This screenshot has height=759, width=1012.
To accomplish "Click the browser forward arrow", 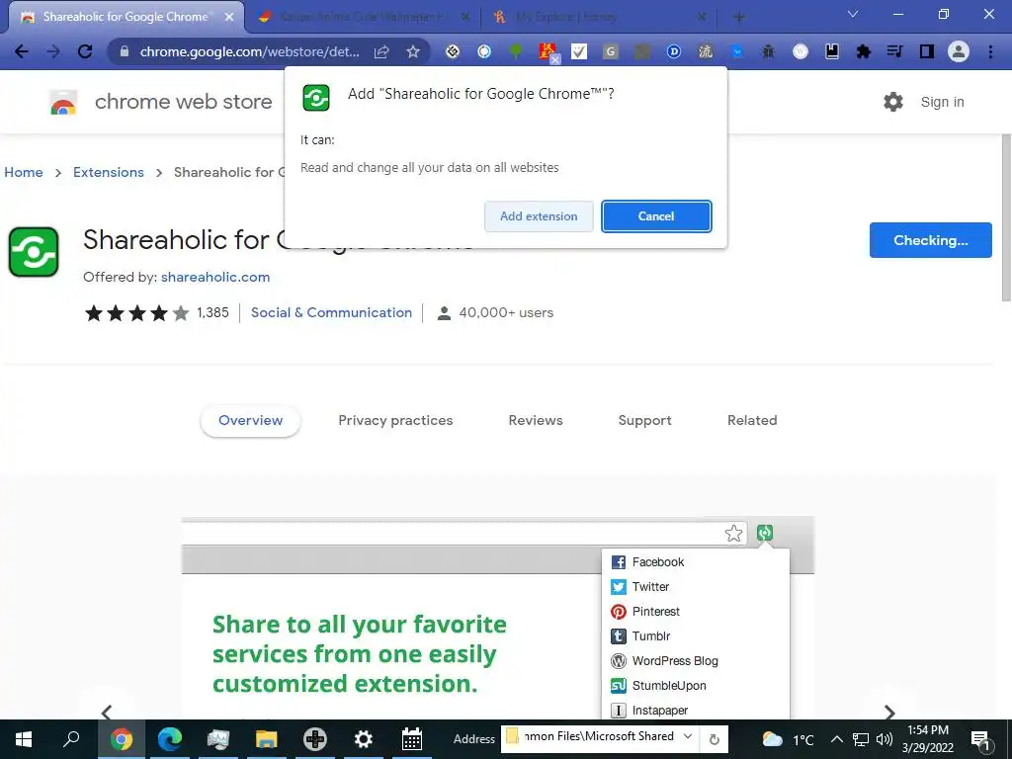I will click(x=53, y=51).
